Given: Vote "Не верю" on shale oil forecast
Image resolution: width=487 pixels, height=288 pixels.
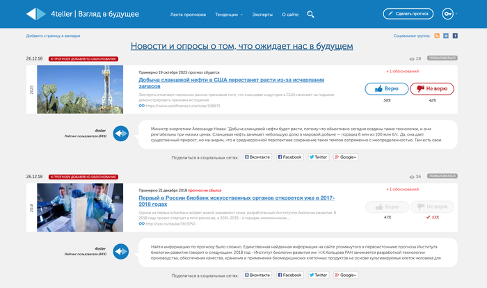Looking at the screenshot, I should tap(432, 89).
